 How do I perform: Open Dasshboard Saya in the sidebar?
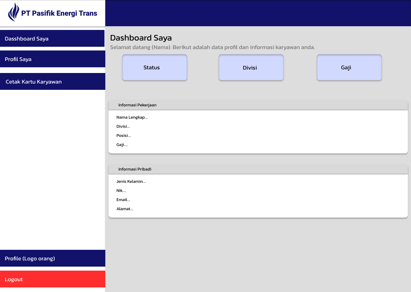[52, 38]
